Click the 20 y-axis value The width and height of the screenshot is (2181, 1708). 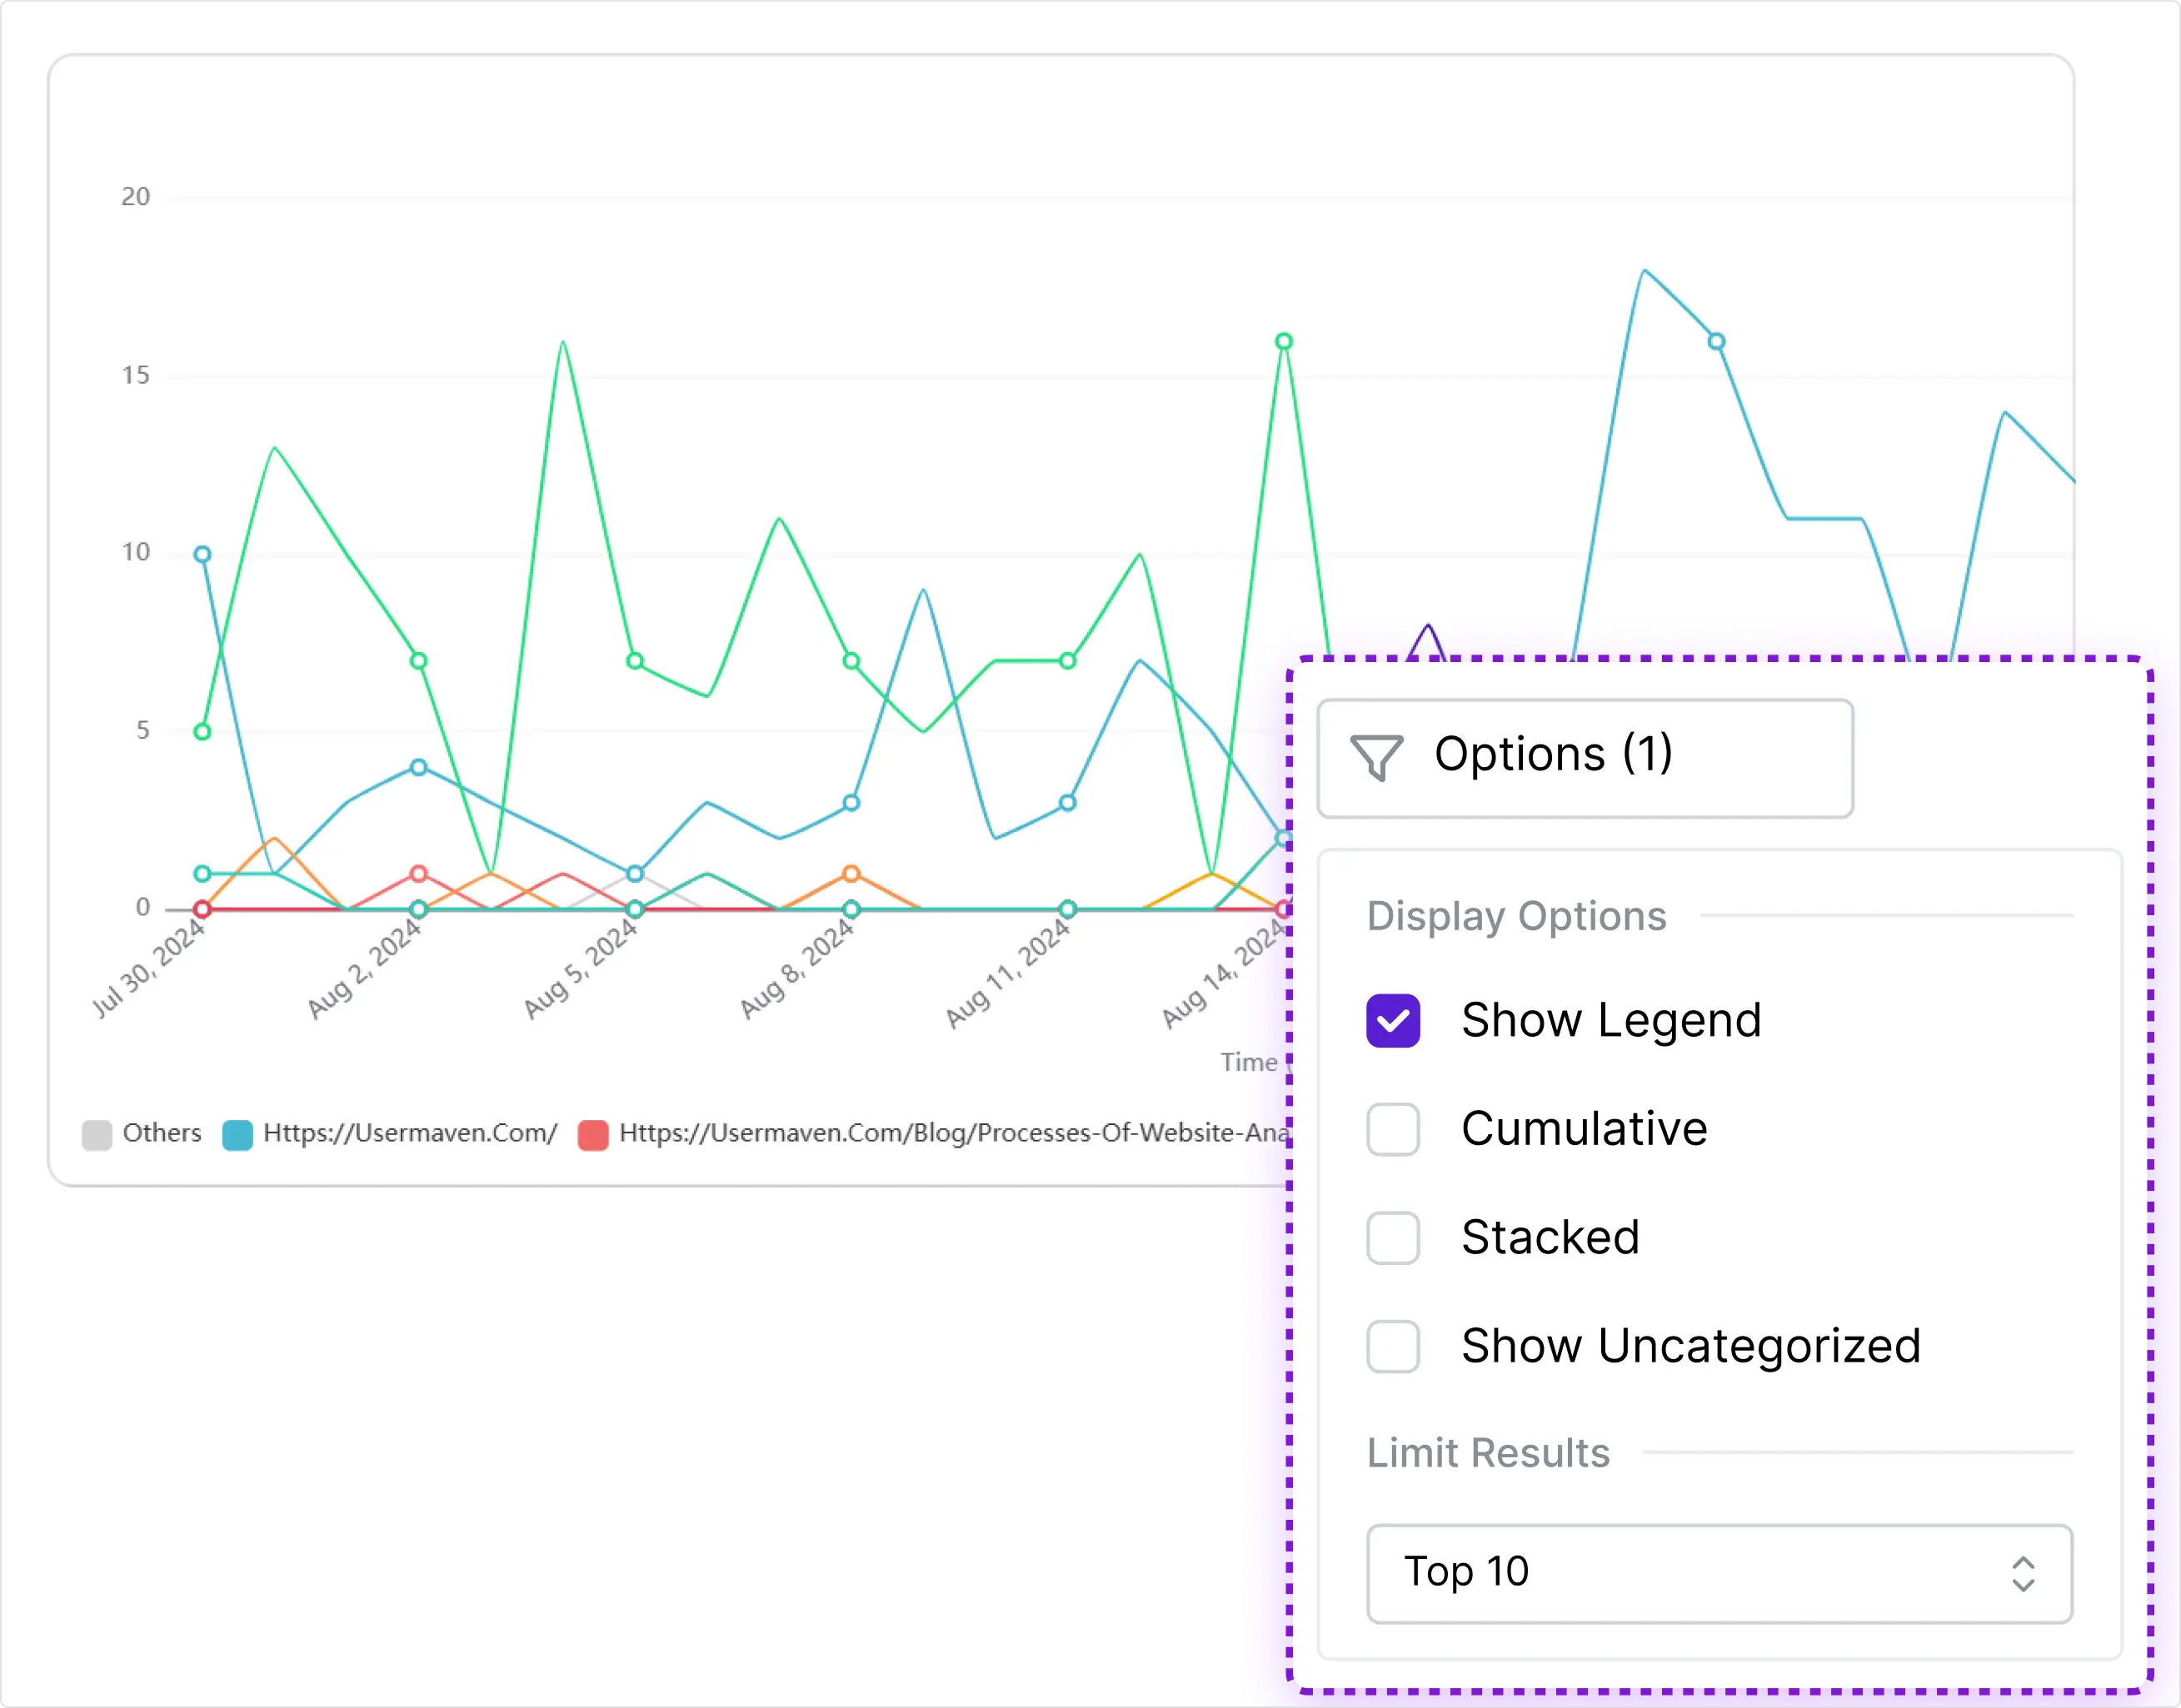(135, 197)
